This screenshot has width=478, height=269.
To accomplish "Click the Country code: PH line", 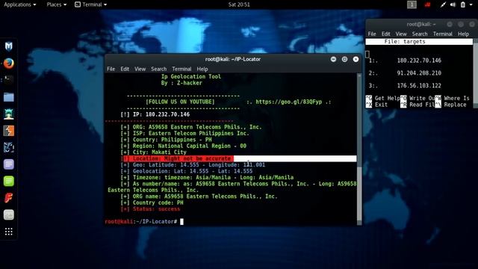I will tap(152, 202).
